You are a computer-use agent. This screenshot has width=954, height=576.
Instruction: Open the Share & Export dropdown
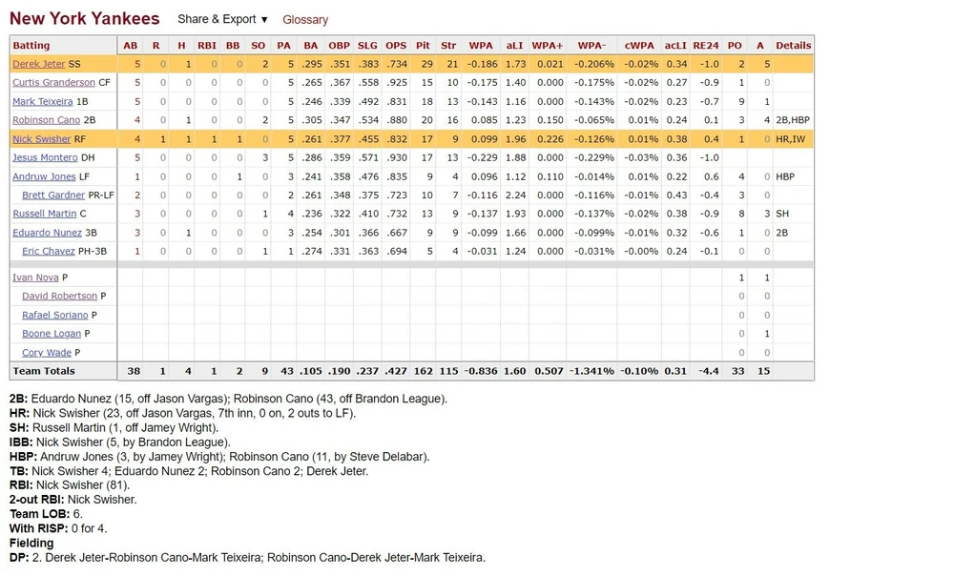[222, 19]
